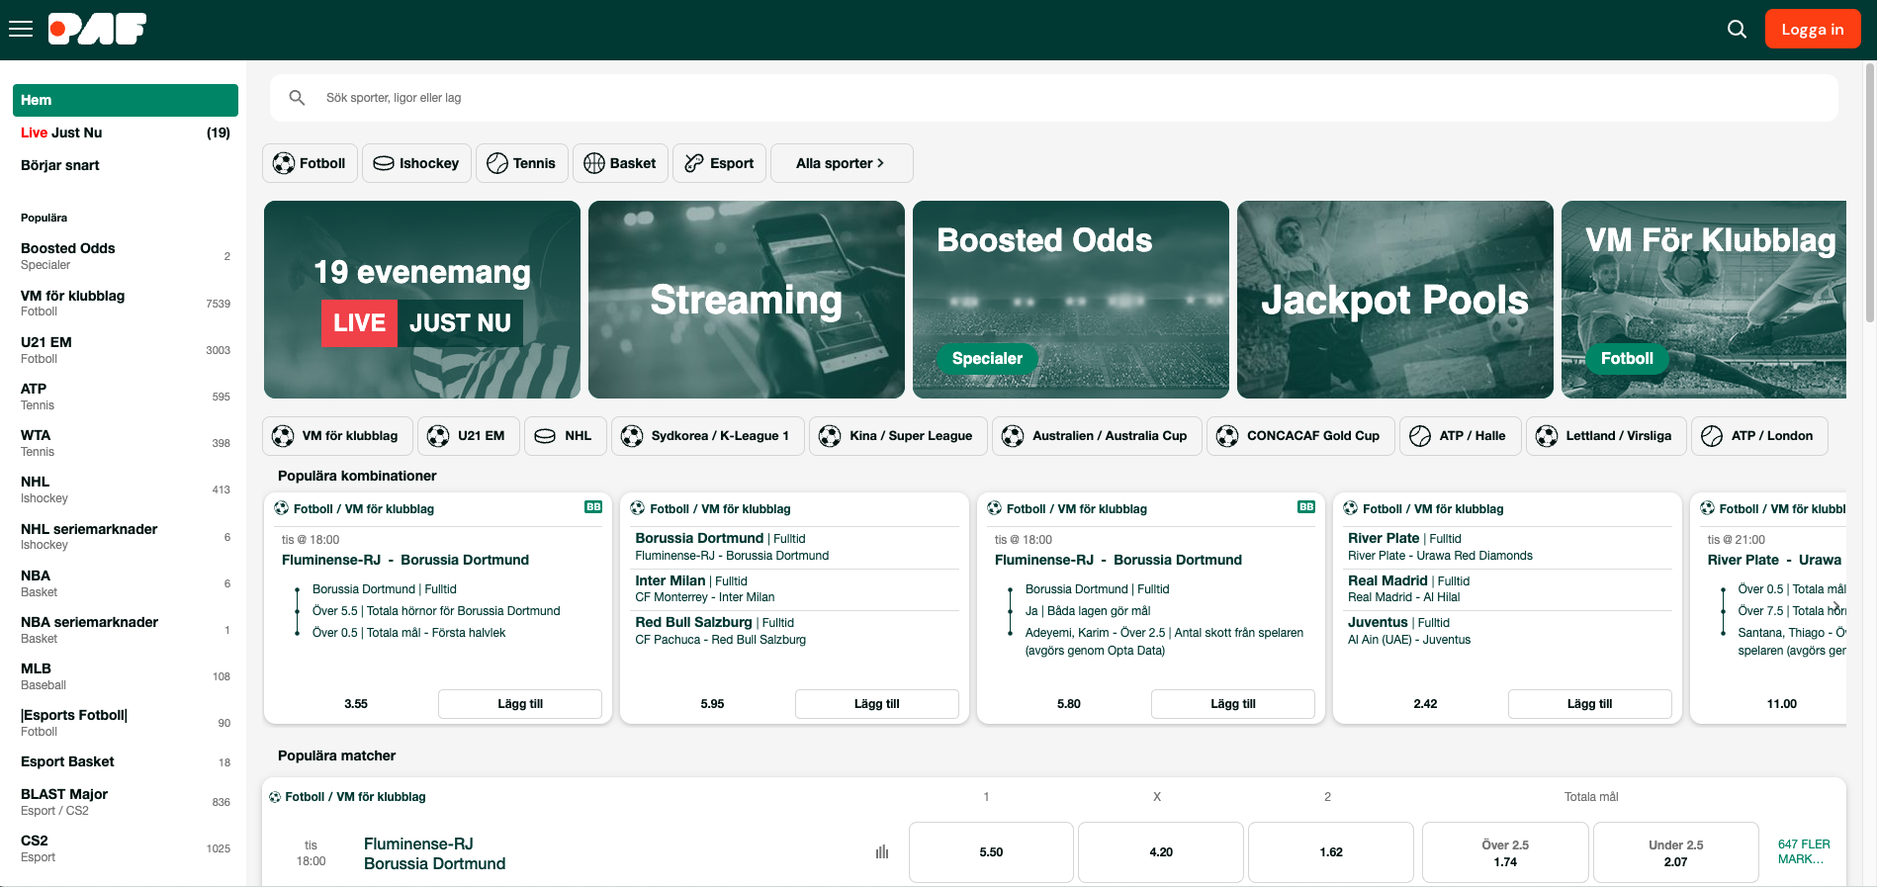Open NBA Basket sidebar item
This screenshot has height=887, width=1877.
(x=126, y=583)
